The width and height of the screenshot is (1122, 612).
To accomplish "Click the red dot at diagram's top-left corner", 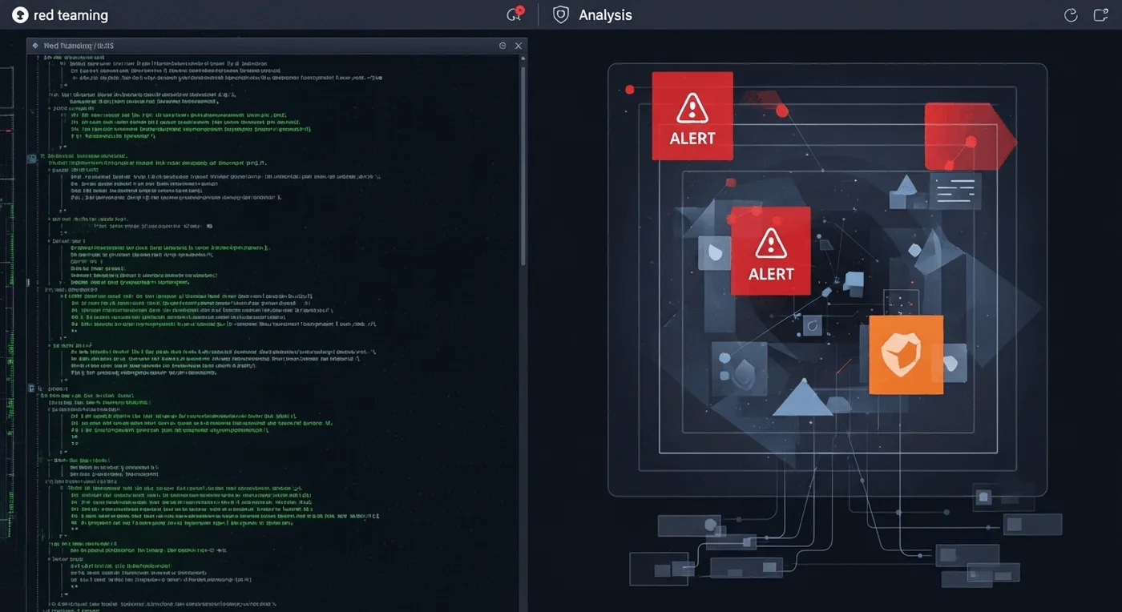I will point(630,89).
